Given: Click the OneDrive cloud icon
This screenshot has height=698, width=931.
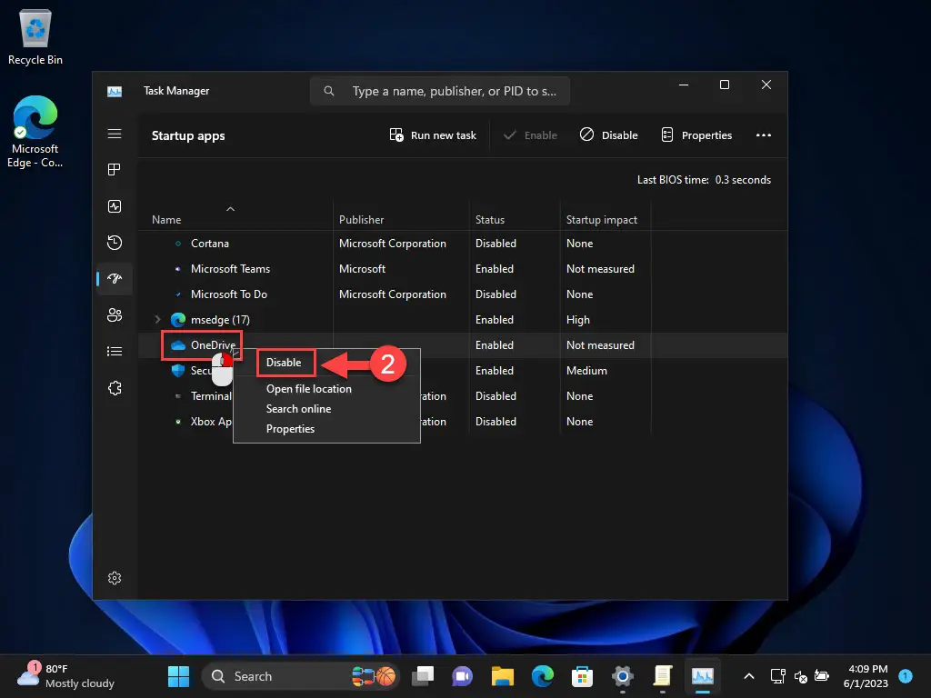Looking at the screenshot, I should coord(178,345).
